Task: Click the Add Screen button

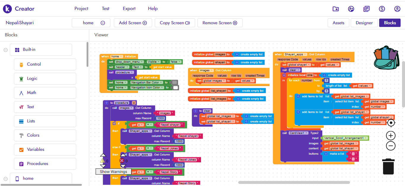Action: [x=133, y=23]
